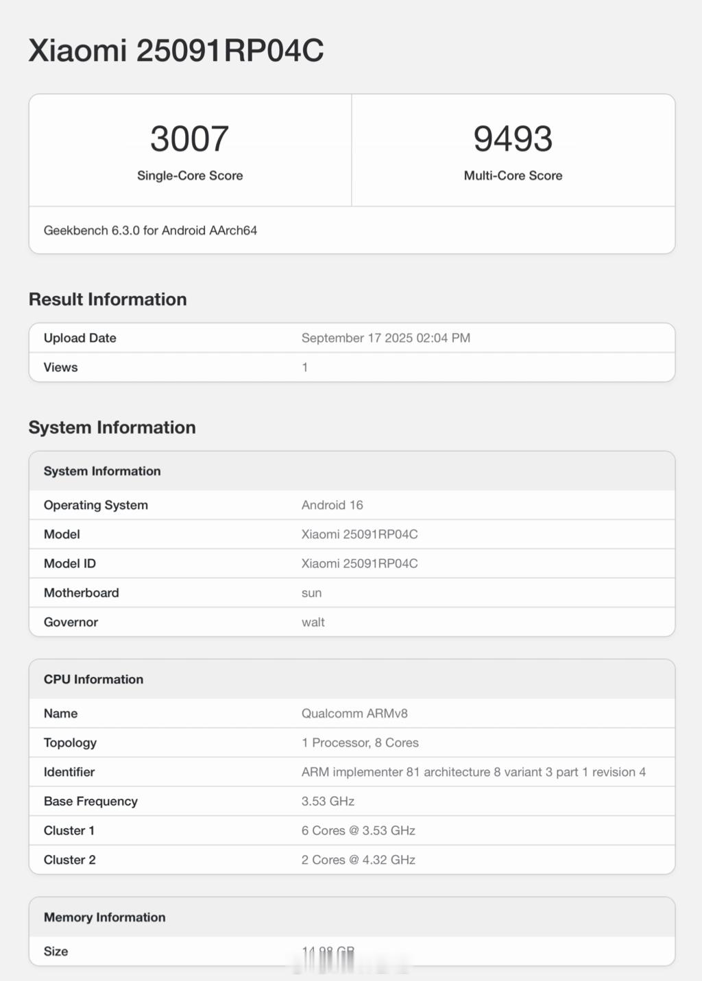Click the Result Information heading

click(108, 299)
